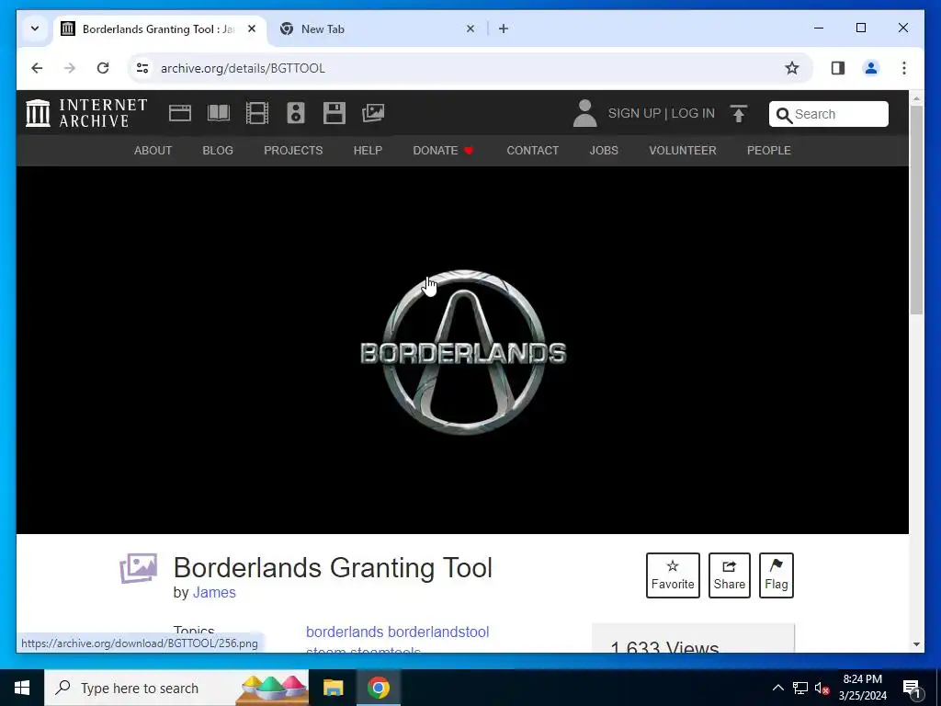
Task: Click the search magnifier icon
Action: point(784,115)
